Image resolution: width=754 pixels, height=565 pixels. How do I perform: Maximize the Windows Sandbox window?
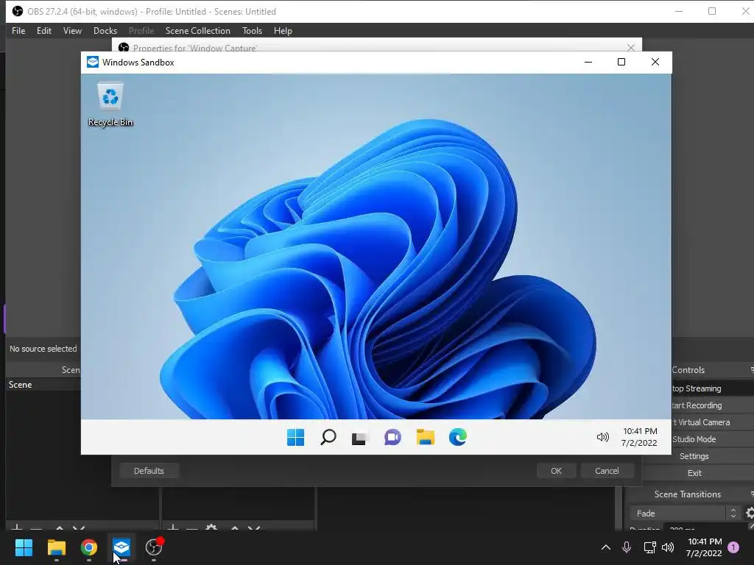point(621,62)
